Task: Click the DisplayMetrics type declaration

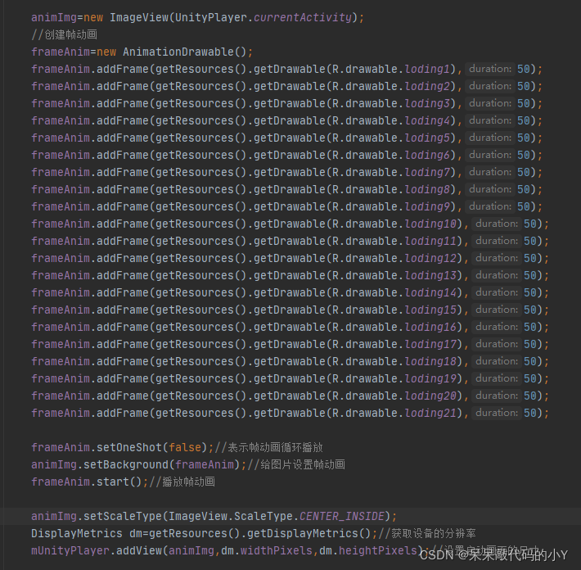Action: [x=77, y=534]
